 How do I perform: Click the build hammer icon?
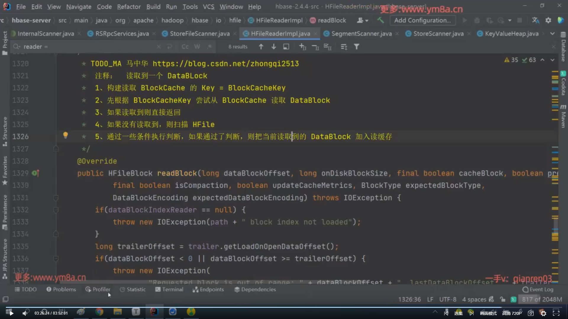click(380, 20)
